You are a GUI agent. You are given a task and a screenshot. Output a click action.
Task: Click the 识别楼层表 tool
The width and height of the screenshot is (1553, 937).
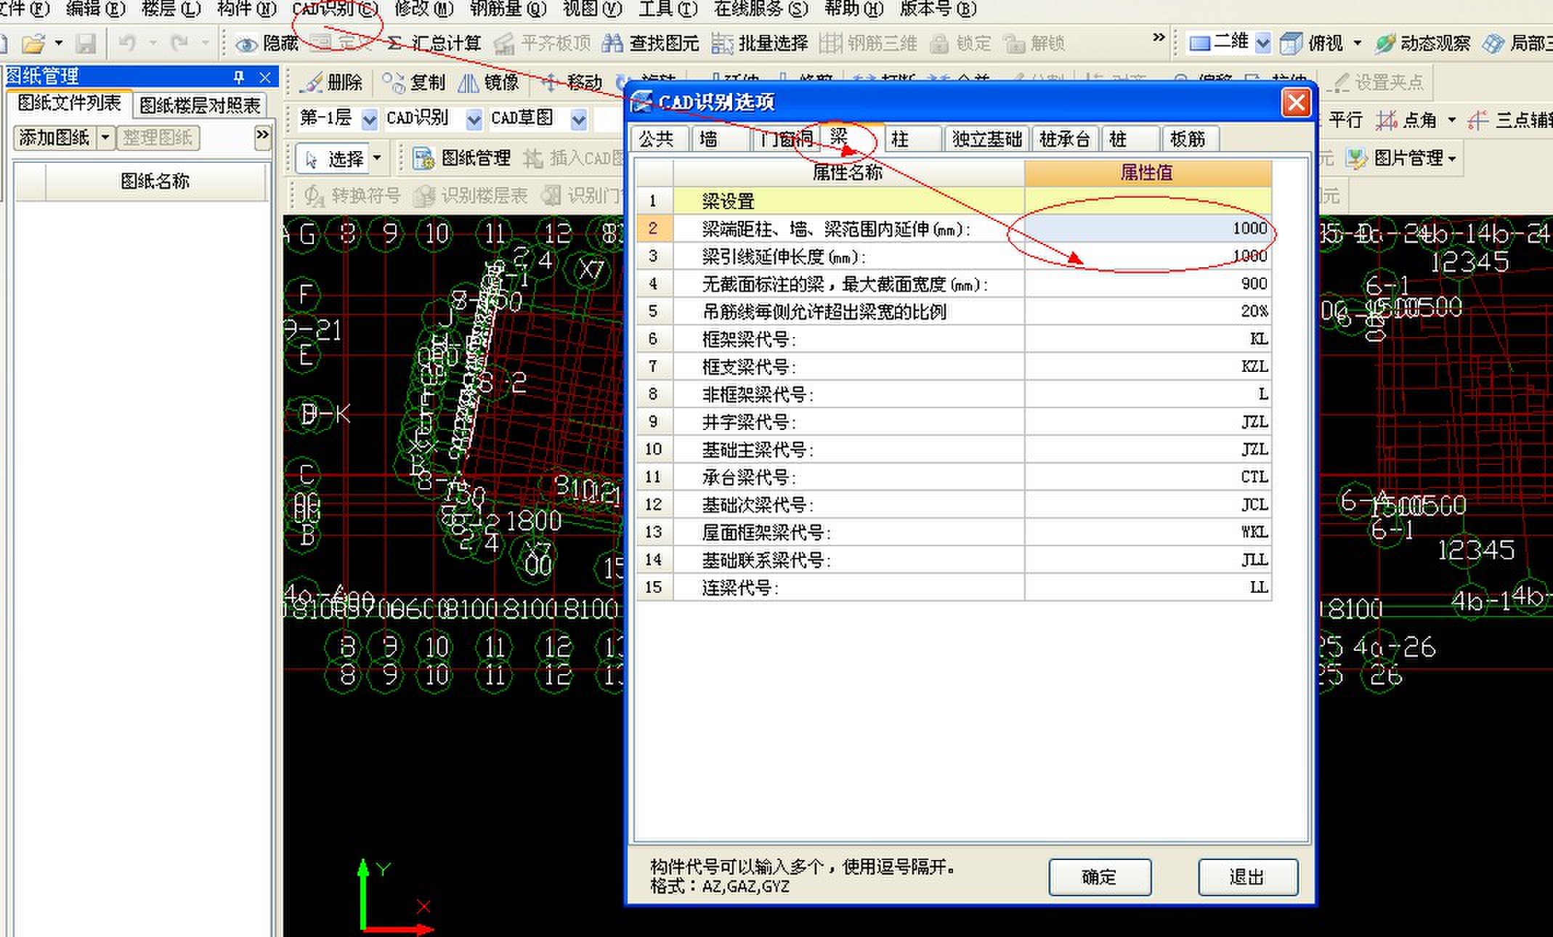(x=470, y=196)
